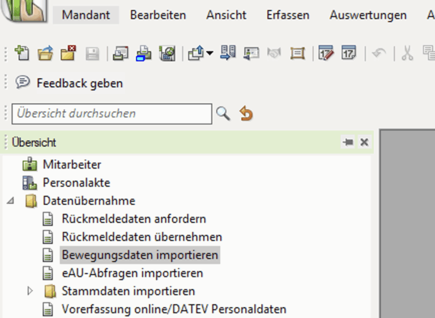Click the folder icon with red X

click(69, 54)
